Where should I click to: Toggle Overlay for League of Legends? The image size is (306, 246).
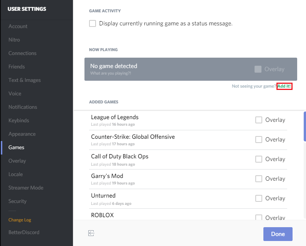[259, 120]
